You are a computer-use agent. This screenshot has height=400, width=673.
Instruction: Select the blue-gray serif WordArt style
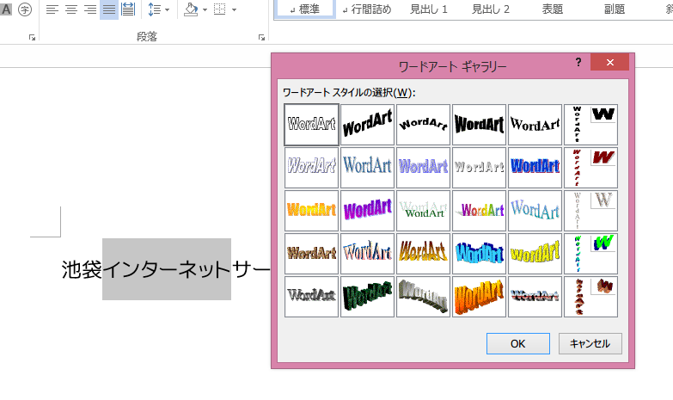click(x=367, y=168)
